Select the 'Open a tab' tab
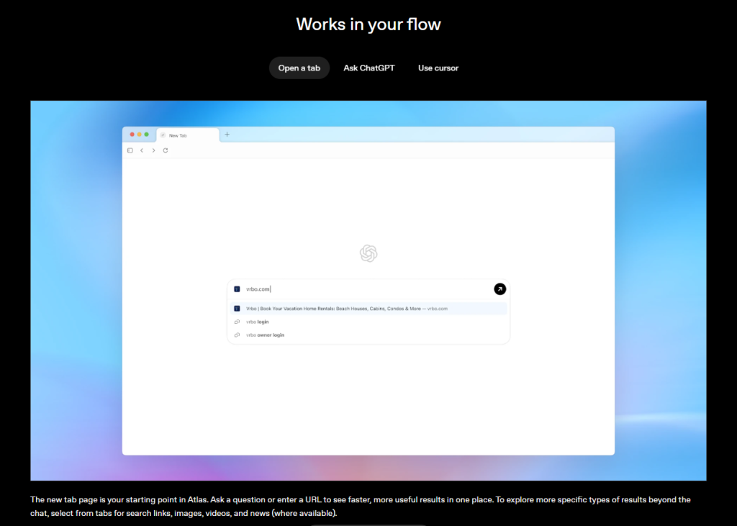 point(299,68)
